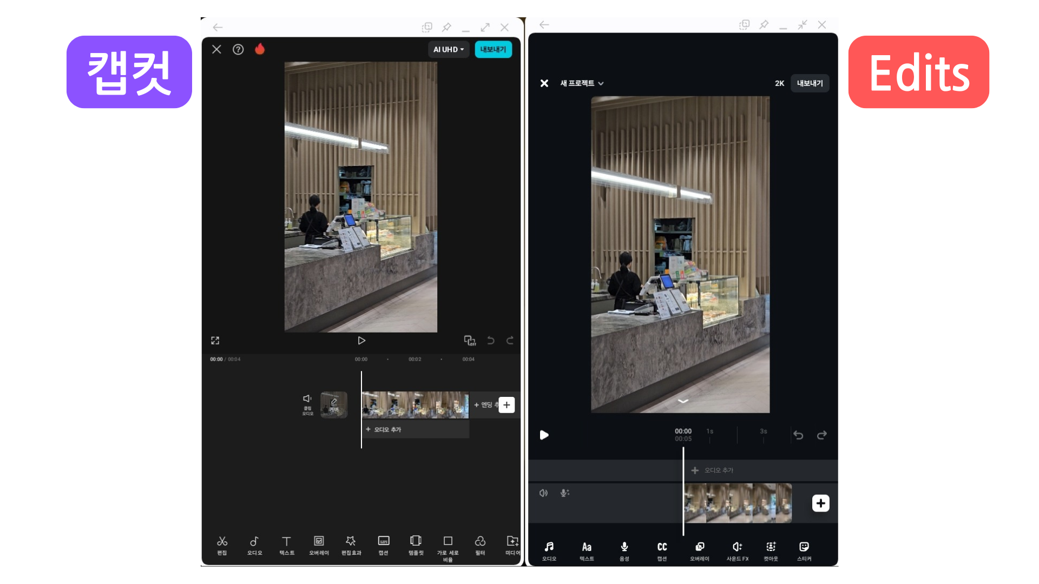Open the 음성 voice microphone tool in Edits
This screenshot has height=584, width=1039.
pyautogui.click(x=624, y=551)
